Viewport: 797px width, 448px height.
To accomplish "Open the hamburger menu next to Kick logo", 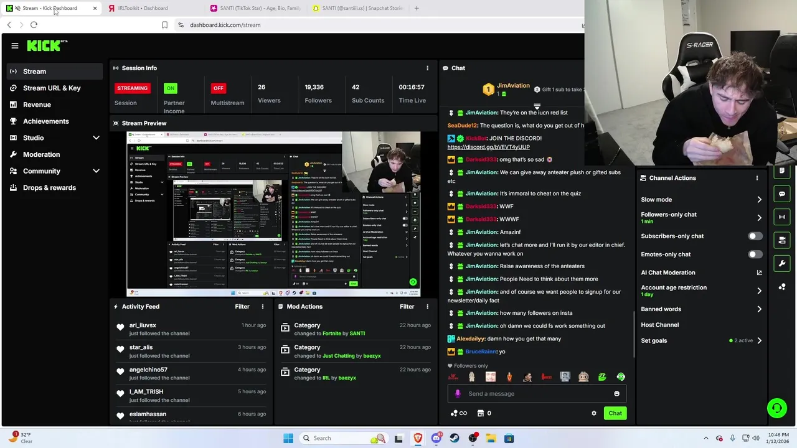I will pyautogui.click(x=15, y=45).
